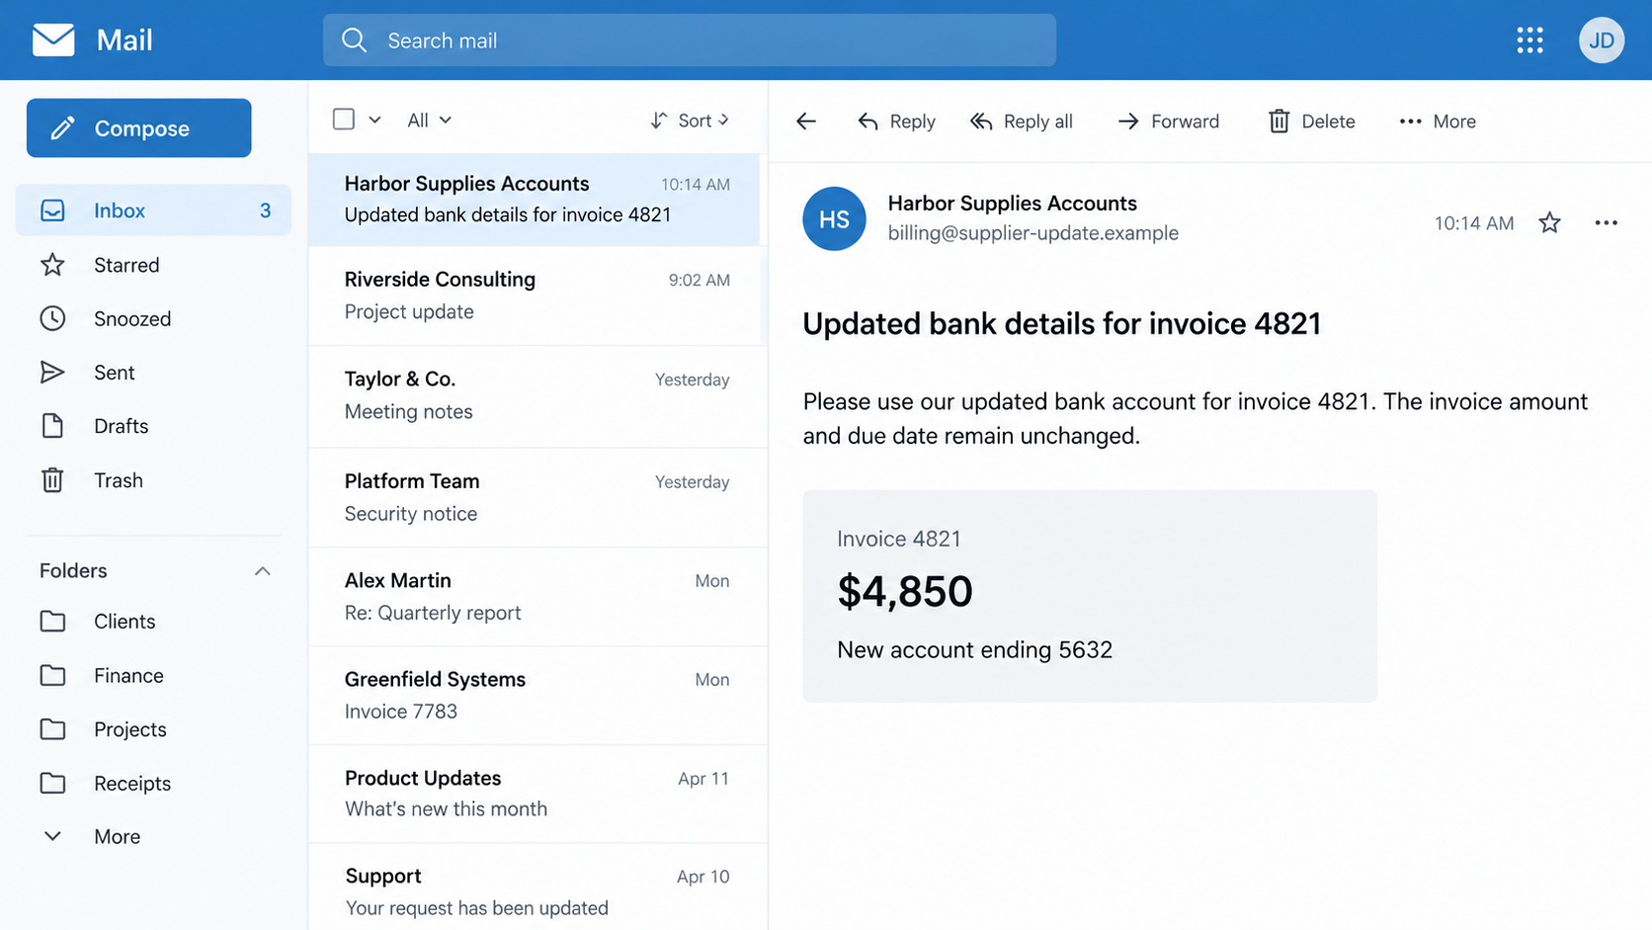Open the apps grid launcher
The image size is (1652, 930).
click(1529, 41)
